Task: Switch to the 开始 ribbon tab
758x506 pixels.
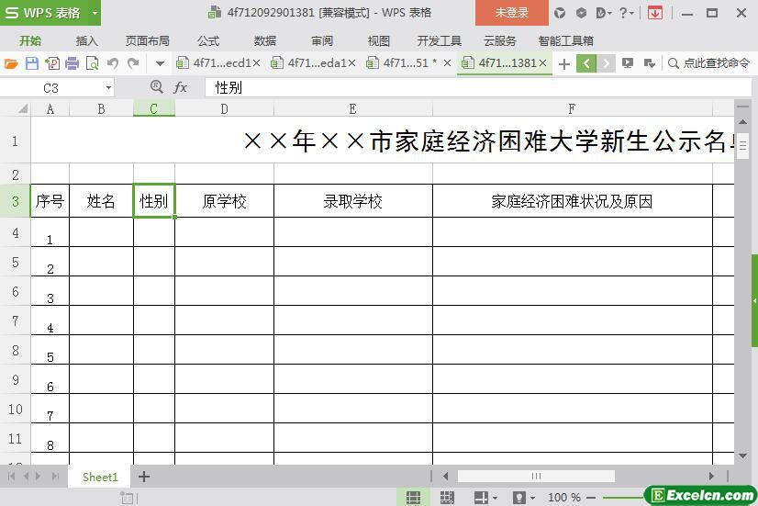Action: (30, 40)
